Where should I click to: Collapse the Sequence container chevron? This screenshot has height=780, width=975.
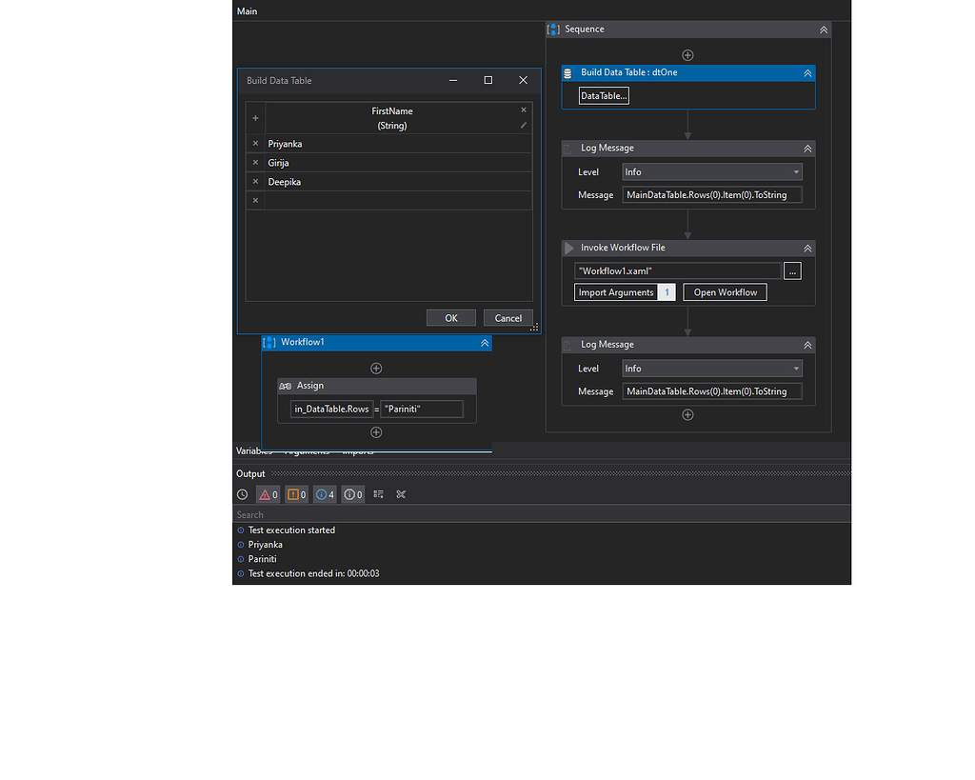[823, 29]
